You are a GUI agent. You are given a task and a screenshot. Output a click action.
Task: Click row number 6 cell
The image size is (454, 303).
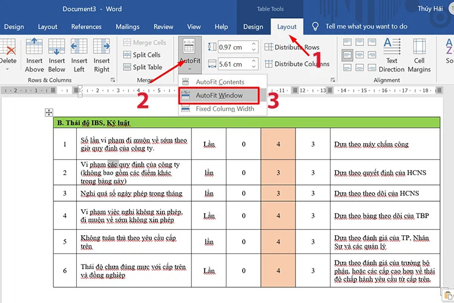click(x=65, y=270)
